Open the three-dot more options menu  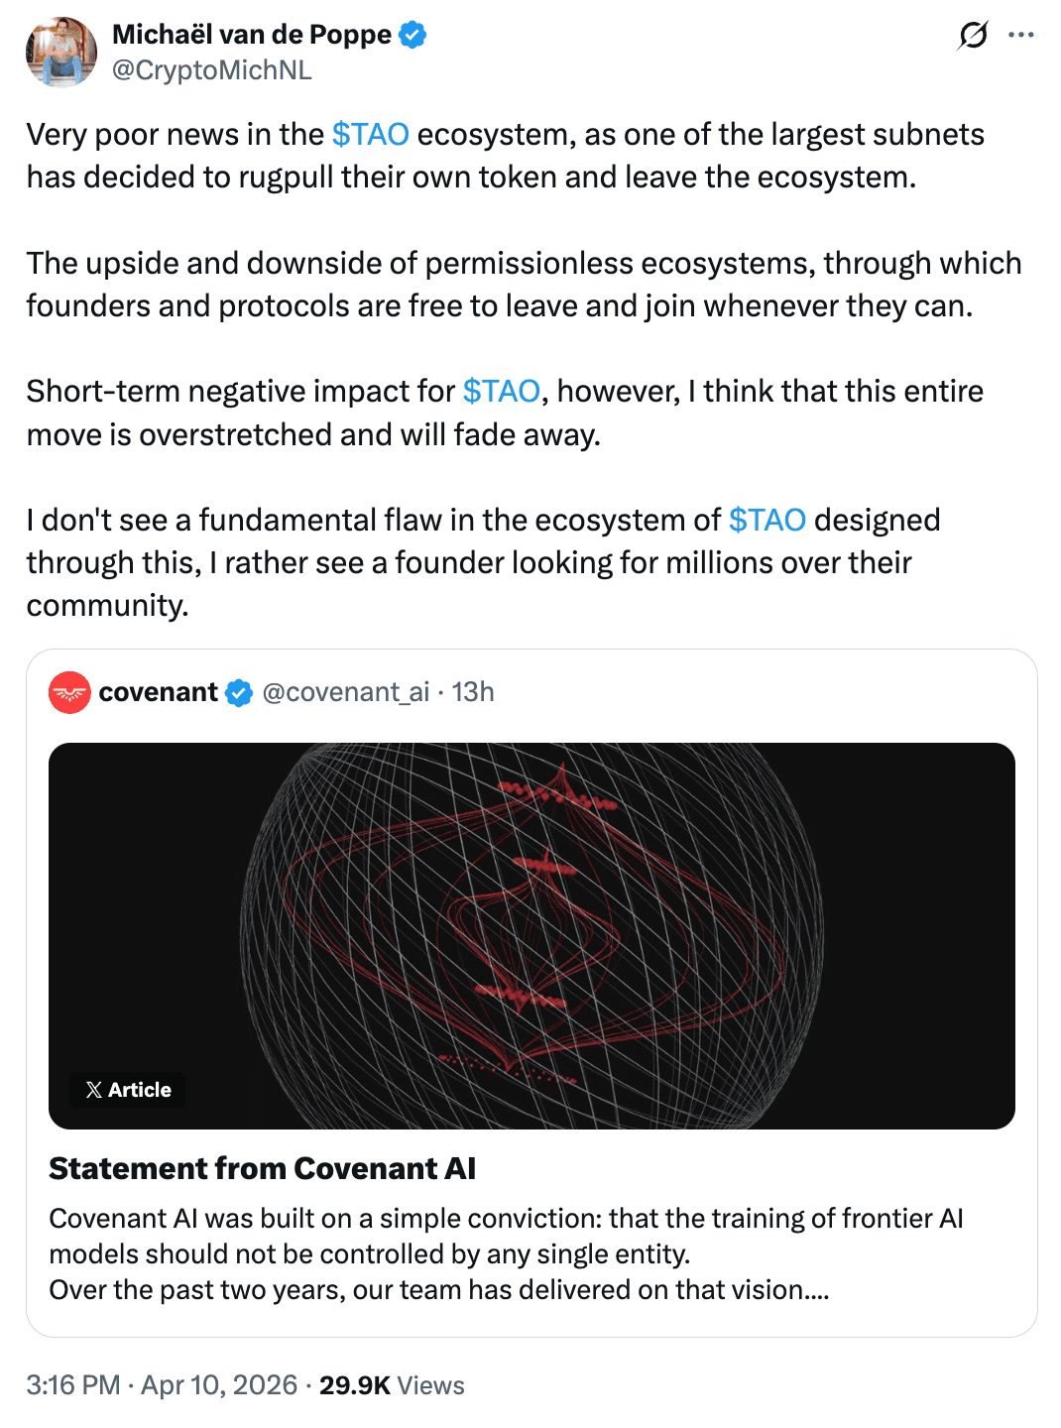pyautogui.click(x=1020, y=36)
